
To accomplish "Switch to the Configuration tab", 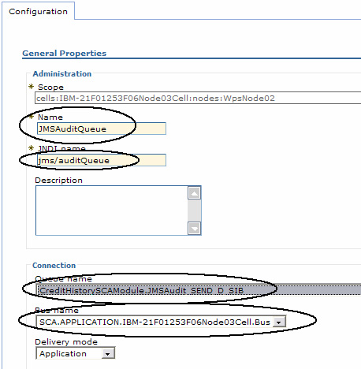I will click(38, 11).
